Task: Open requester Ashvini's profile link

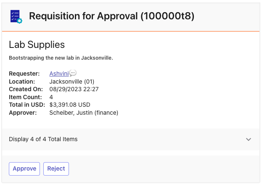Action: pos(59,74)
